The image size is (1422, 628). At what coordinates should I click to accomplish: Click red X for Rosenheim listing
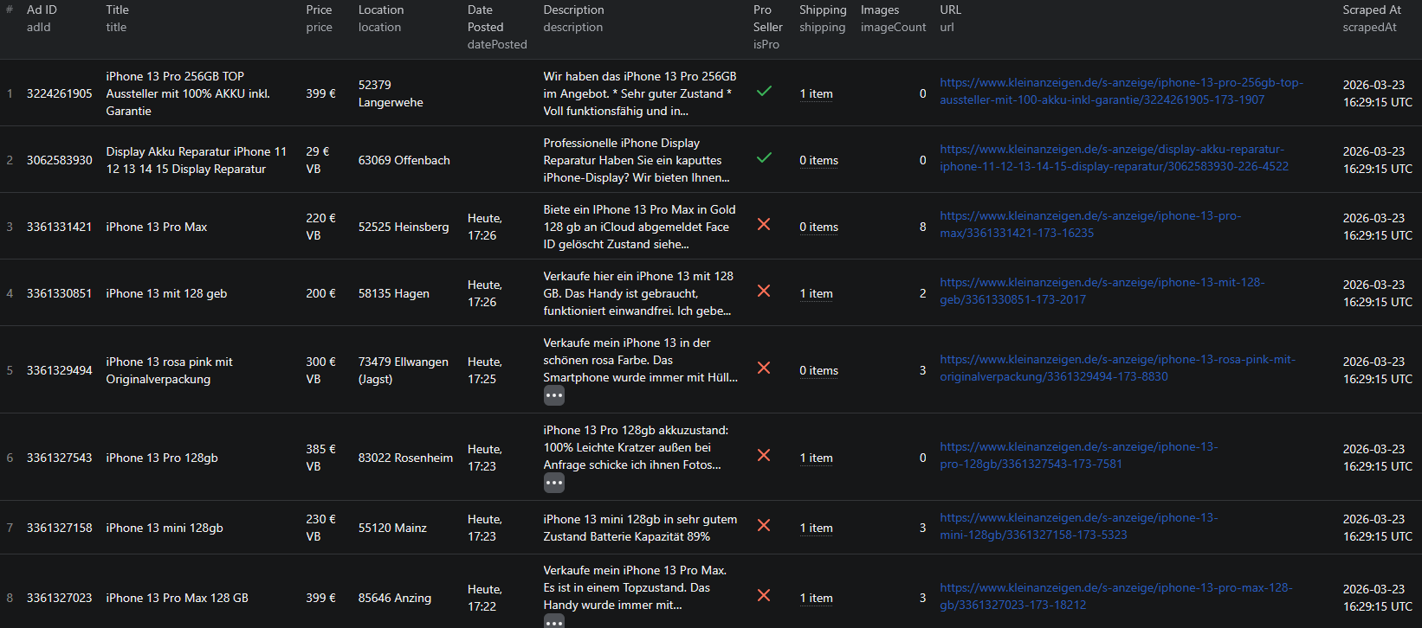point(764,456)
